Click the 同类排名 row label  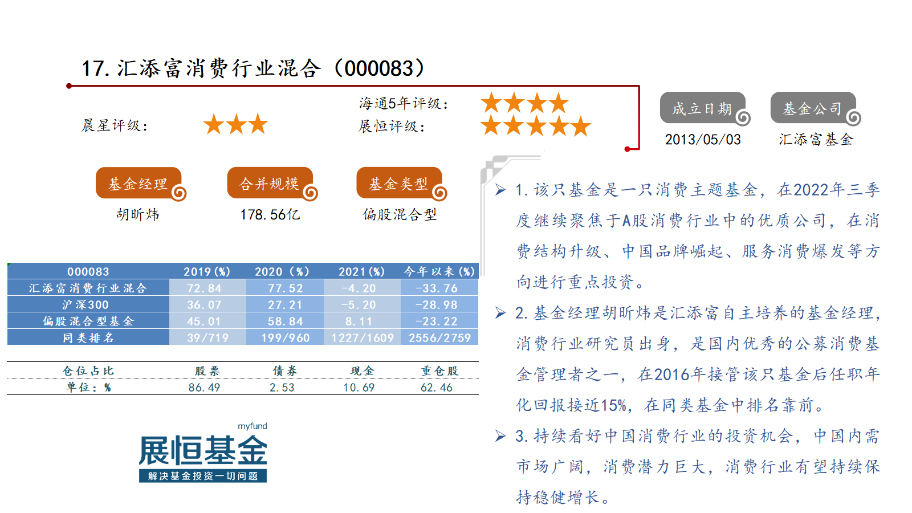tap(88, 337)
